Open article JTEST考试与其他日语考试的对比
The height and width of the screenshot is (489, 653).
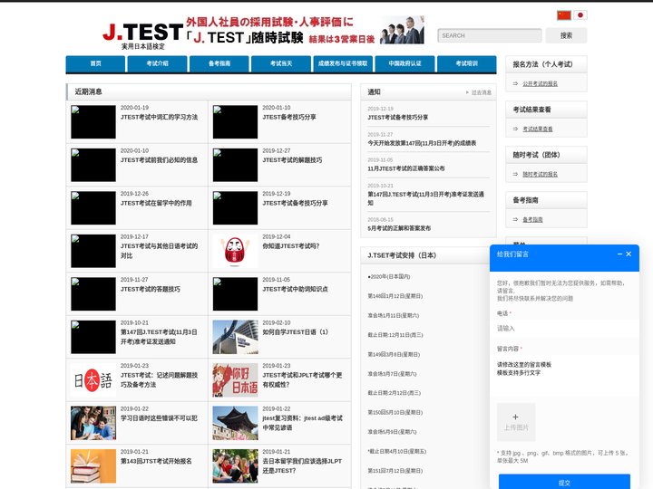[x=159, y=251]
